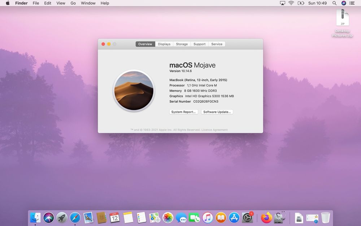Open the Apple menu

click(8, 3)
